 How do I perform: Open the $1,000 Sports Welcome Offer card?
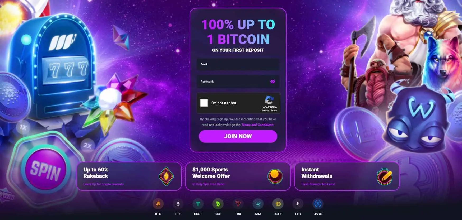(x=238, y=176)
